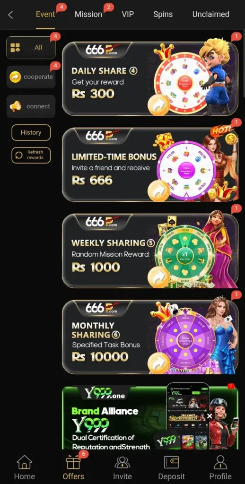Open the Spins tab
This screenshot has width=245, height=484.
[x=163, y=14]
